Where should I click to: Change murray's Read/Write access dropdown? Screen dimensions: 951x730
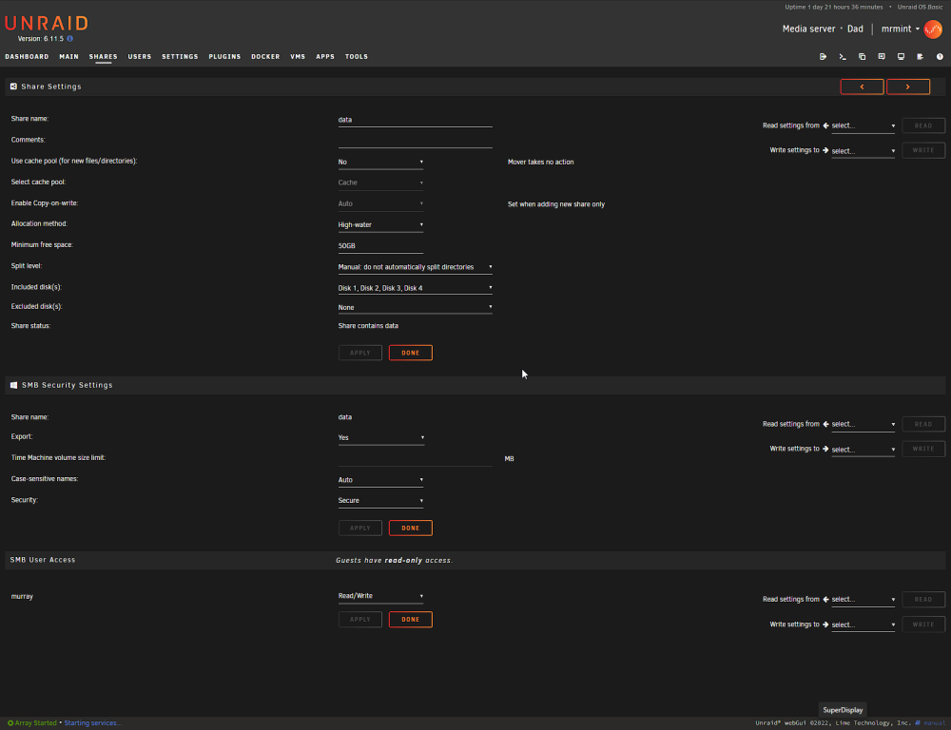click(x=380, y=596)
